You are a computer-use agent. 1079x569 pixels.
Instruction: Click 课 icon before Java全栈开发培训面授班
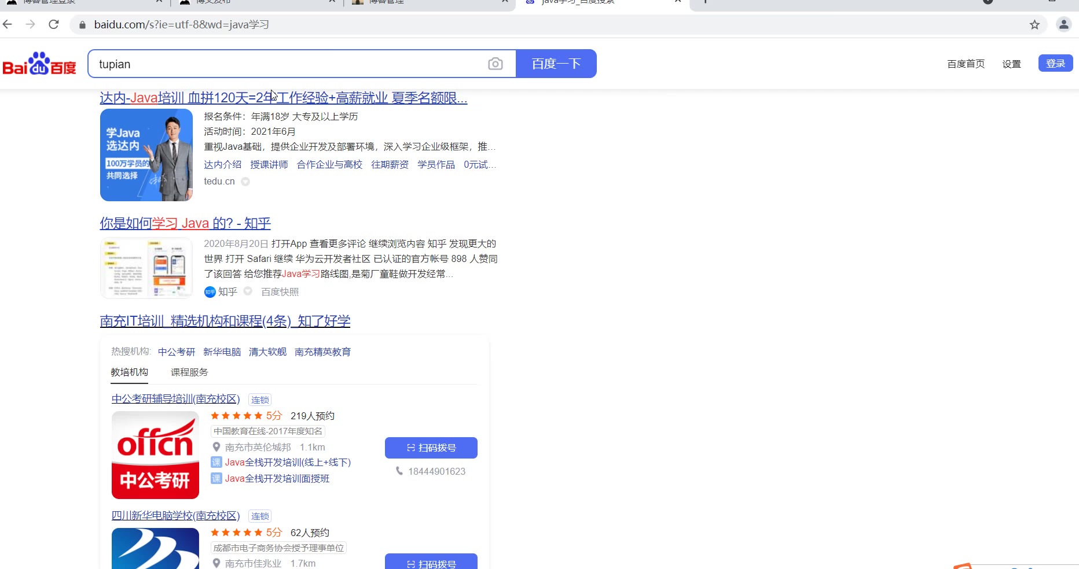pyautogui.click(x=216, y=478)
